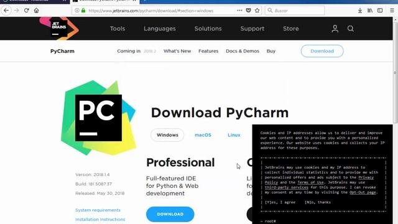Open the What's New page
398x224 pixels.
pyautogui.click(x=177, y=51)
